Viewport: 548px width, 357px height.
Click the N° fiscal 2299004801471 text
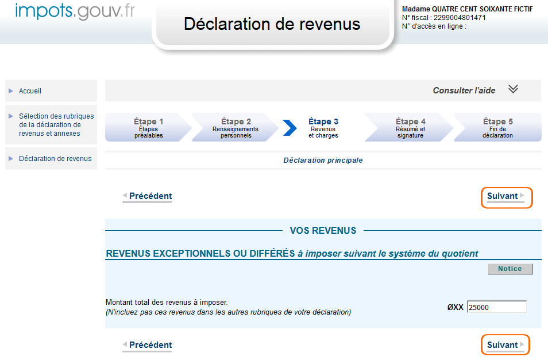tap(443, 18)
